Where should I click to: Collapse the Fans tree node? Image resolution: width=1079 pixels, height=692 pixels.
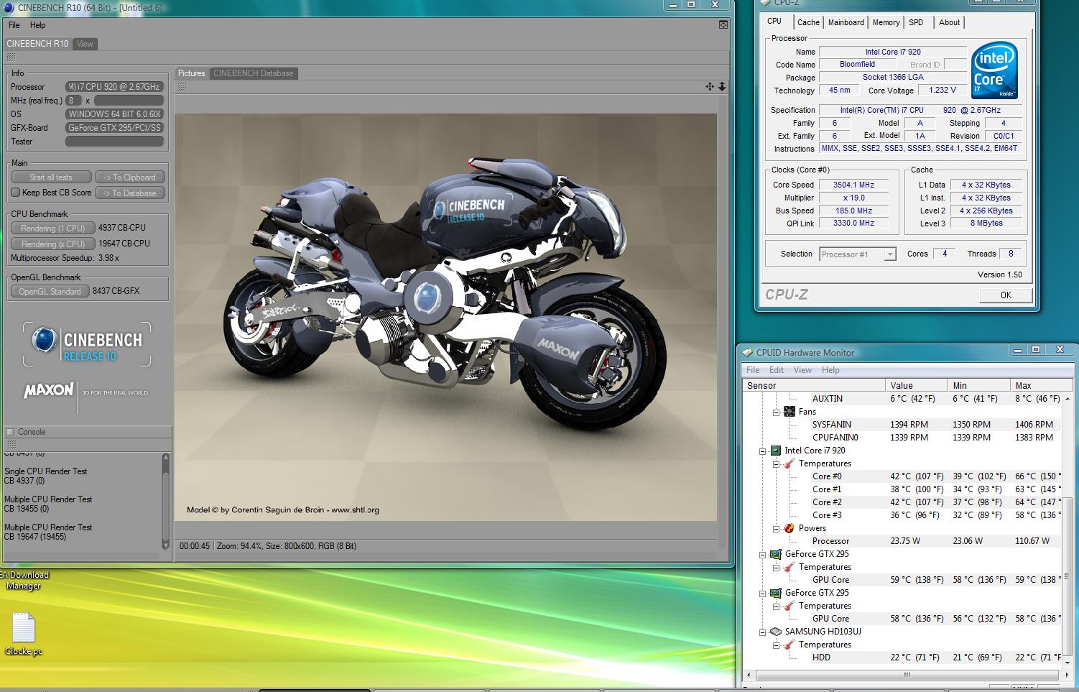coord(776,412)
